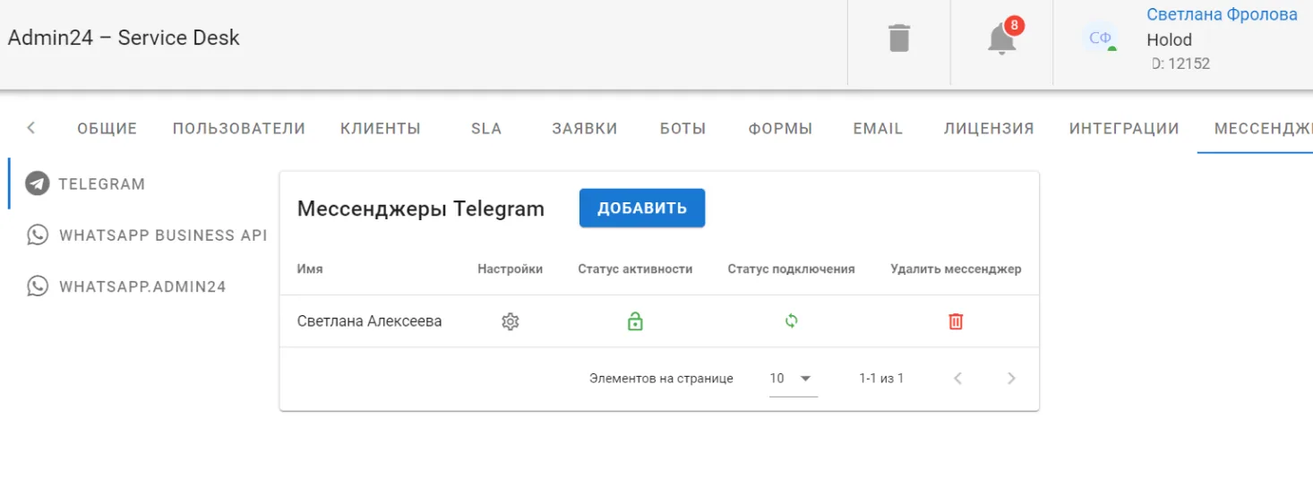Go to previous page of table
Screen dimensions: 1313x478
[957, 379]
